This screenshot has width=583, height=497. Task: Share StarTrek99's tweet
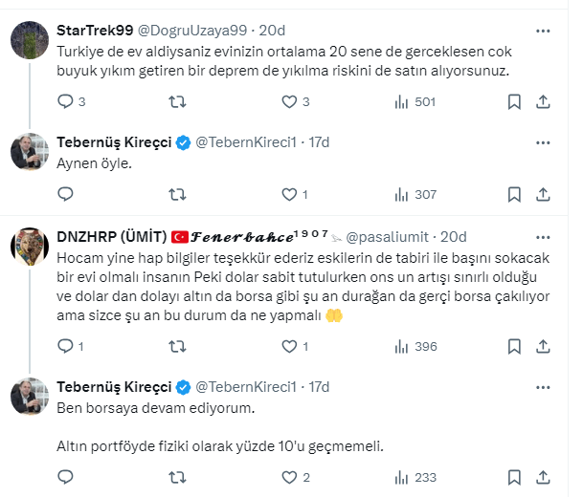(x=542, y=101)
